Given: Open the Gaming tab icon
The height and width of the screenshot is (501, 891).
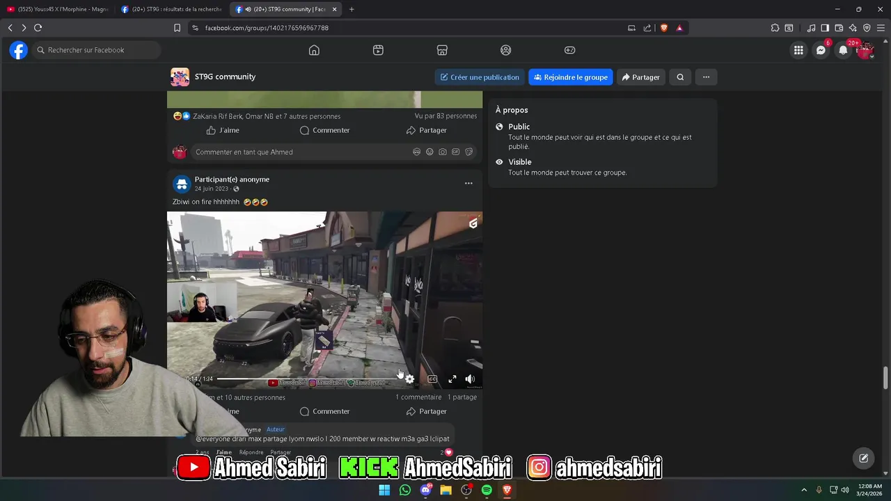Looking at the screenshot, I should tap(569, 50).
